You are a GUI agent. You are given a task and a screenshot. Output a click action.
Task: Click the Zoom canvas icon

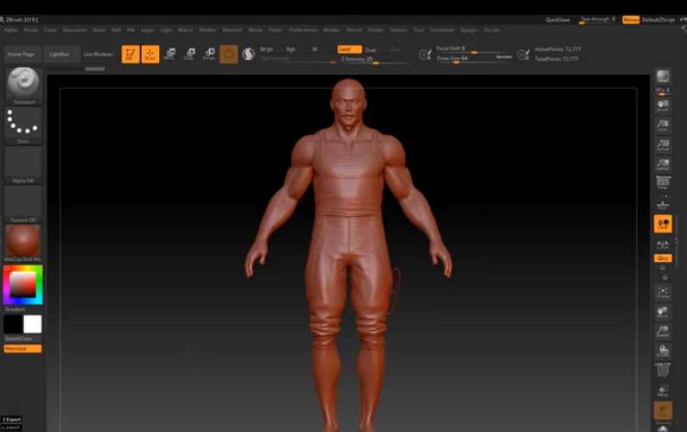coord(663,125)
